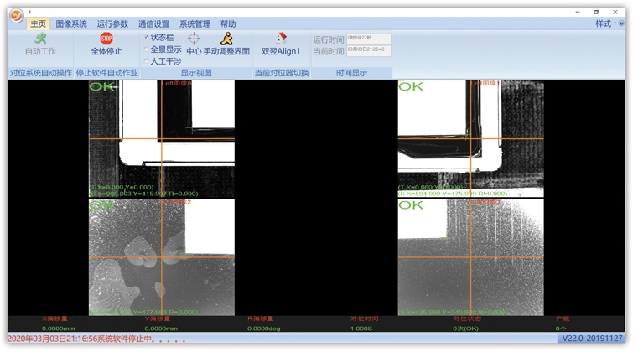Enable the 全景显示 option

146,49
